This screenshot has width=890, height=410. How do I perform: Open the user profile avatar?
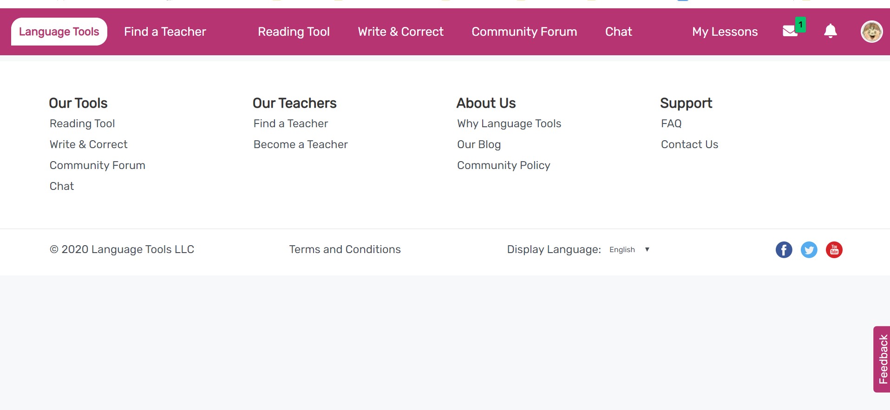[x=871, y=32]
